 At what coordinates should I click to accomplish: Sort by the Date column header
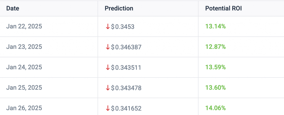[x=13, y=9]
